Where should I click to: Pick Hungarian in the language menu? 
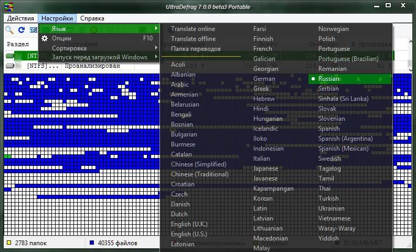(x=268, y=119)
